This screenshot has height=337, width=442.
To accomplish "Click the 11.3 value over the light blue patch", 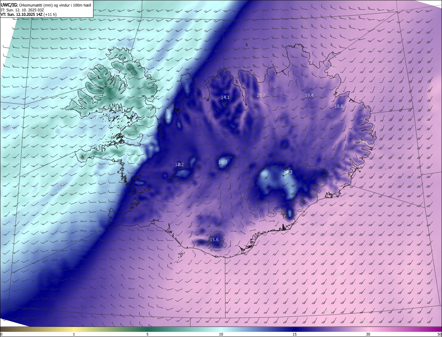I will [x=223, y=162].
